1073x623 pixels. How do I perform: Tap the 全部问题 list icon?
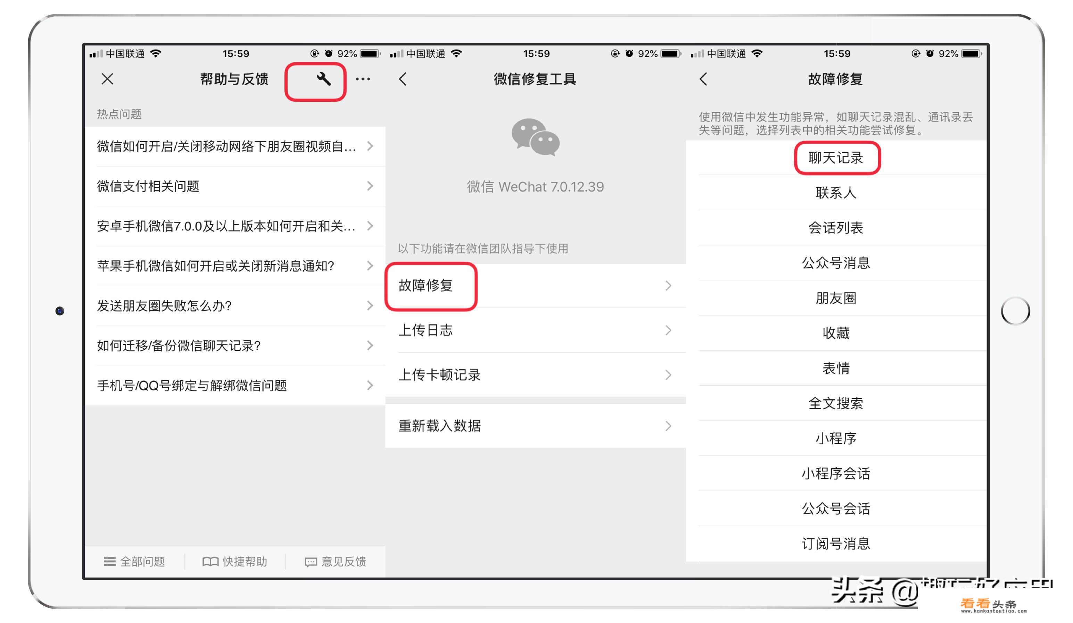coord(109,562)
